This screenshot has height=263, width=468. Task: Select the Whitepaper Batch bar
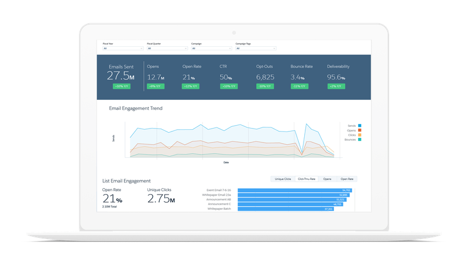pos(286,209)
